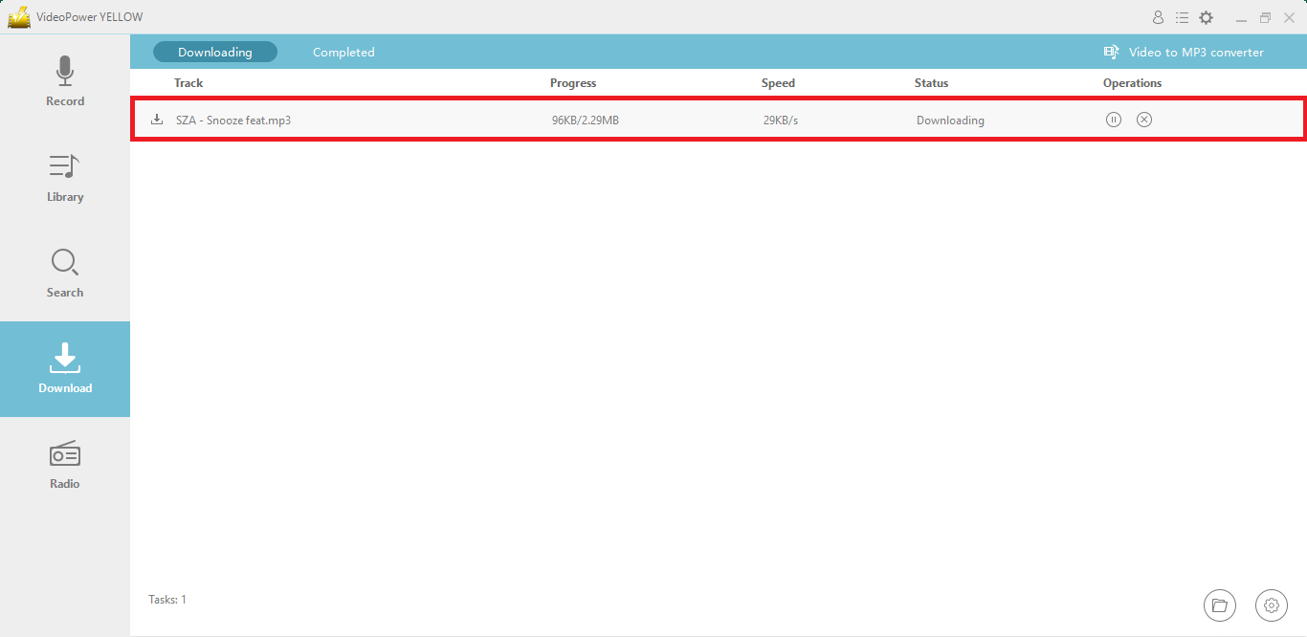
Task: Go to the Search section
Action: tap(65, 274)
